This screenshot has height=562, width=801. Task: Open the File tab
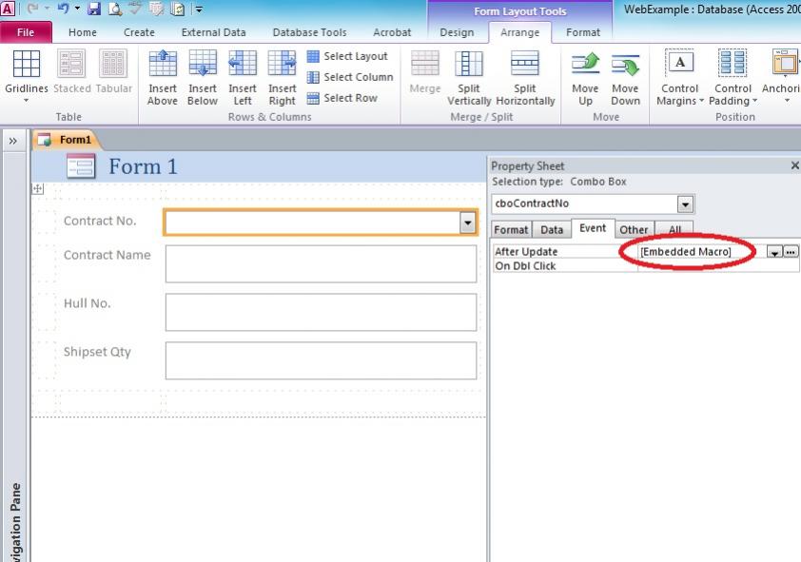pyautogui.click(x=26, y=32)
